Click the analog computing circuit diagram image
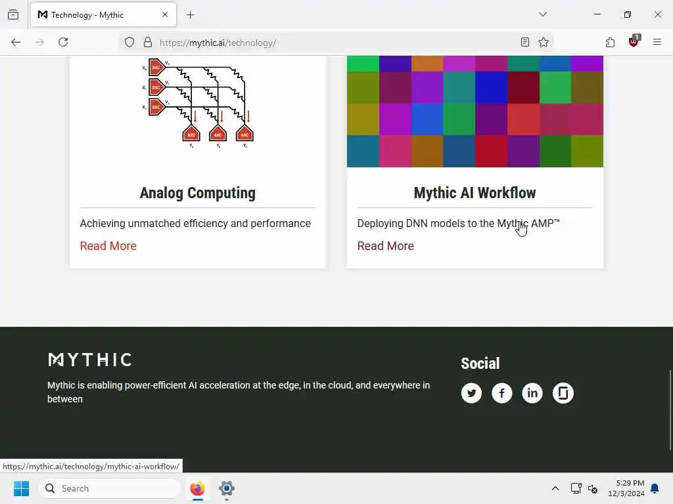The image size is (673, 504). pos(197,103)
